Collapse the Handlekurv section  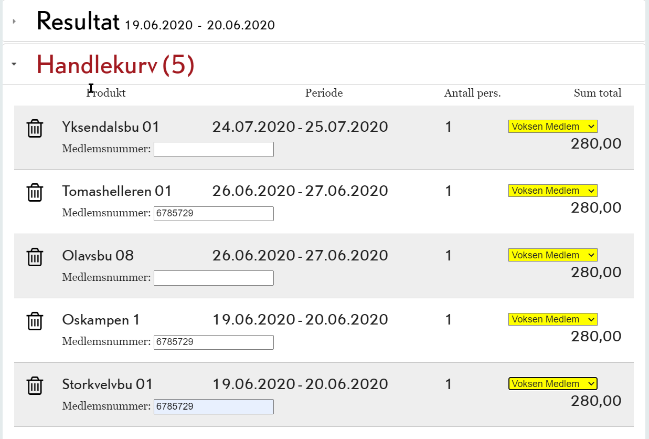pos(14,64)
